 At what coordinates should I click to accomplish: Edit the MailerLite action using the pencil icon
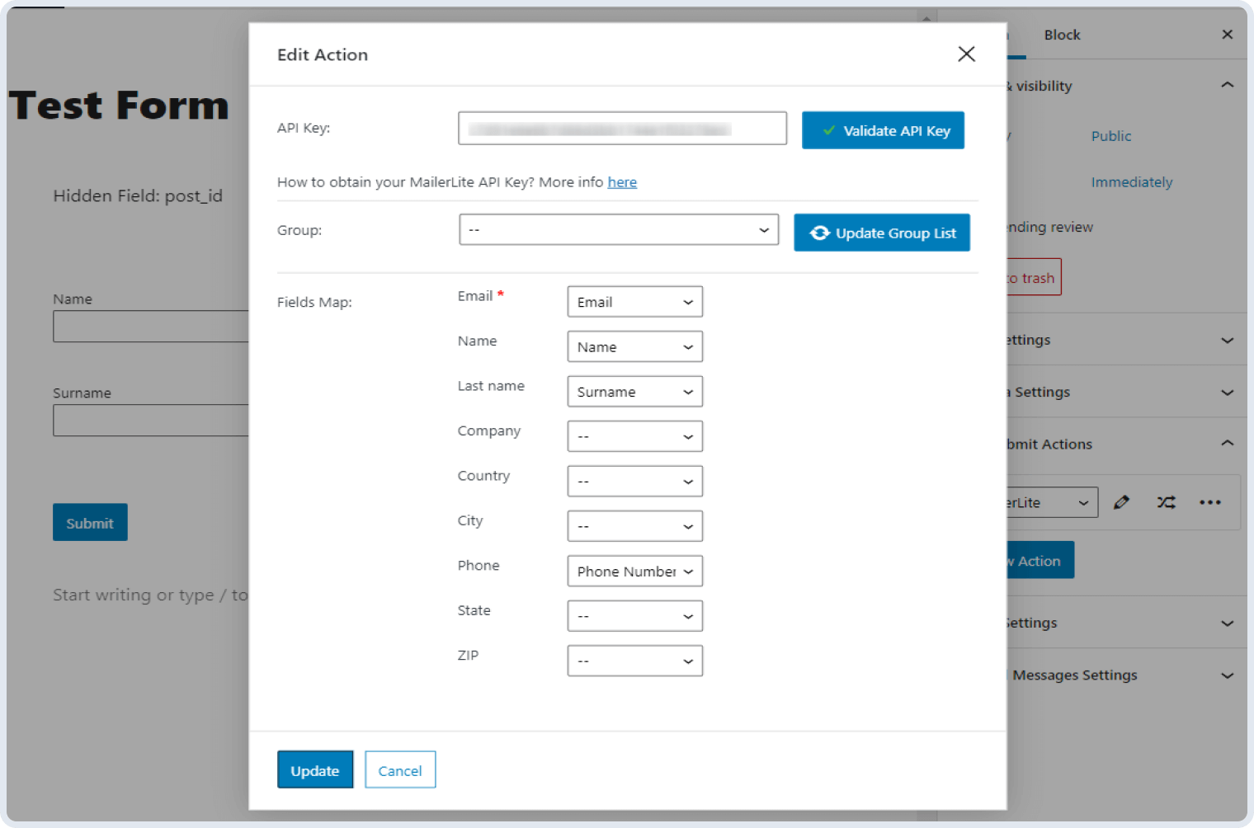(1121, 501)
